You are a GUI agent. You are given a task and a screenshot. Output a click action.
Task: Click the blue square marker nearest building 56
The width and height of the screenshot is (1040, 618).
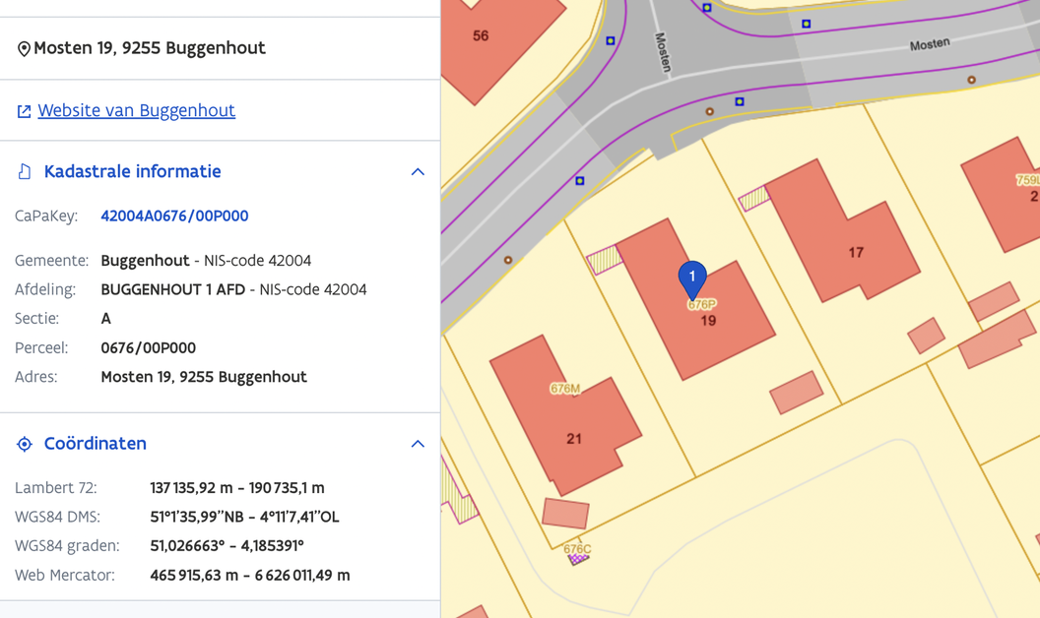pyautogui.click(x=611, y=41)
